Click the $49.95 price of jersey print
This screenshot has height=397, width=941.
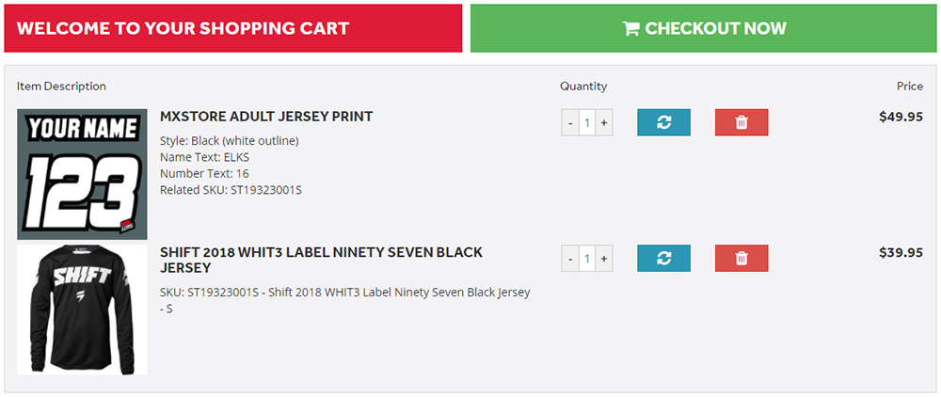(x=901, y=117)
